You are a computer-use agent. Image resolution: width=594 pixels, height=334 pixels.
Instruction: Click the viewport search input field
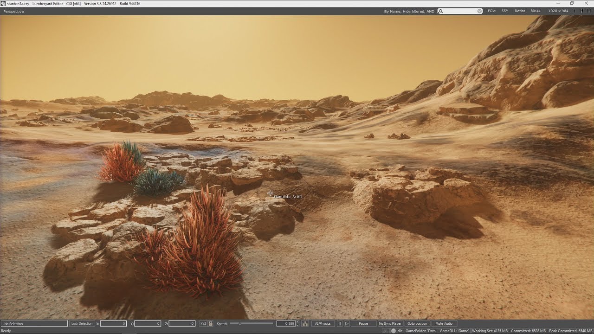pyautogui.click(x=460, y=11)
